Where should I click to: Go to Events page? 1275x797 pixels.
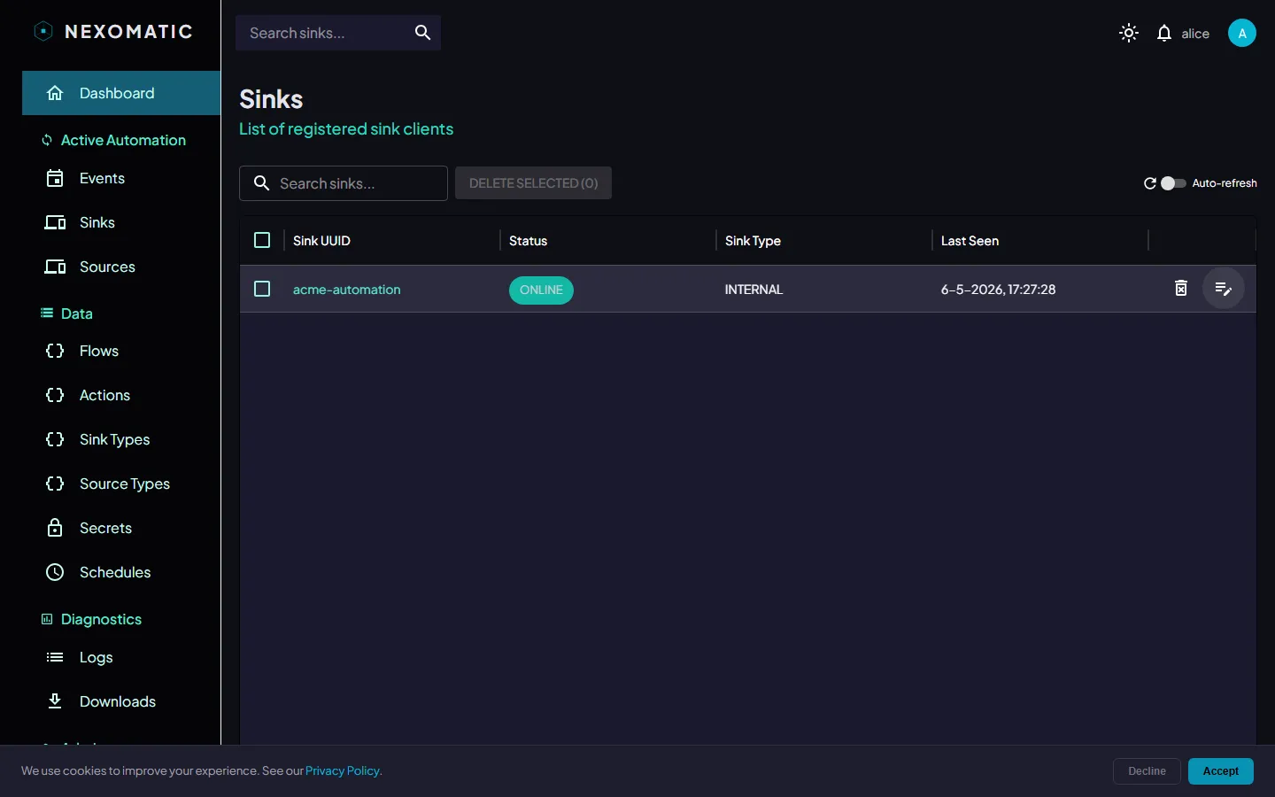click(x=121, y=178)
